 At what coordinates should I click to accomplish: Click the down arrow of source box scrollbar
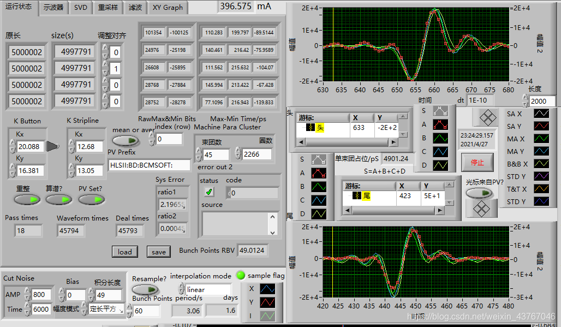click(x=273, y=233)
